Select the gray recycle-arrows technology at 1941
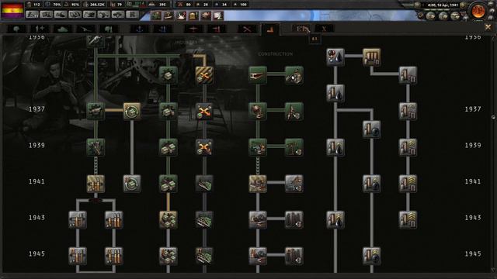The height and width of the screenshot is (279, 497). (x=132, y=184)
